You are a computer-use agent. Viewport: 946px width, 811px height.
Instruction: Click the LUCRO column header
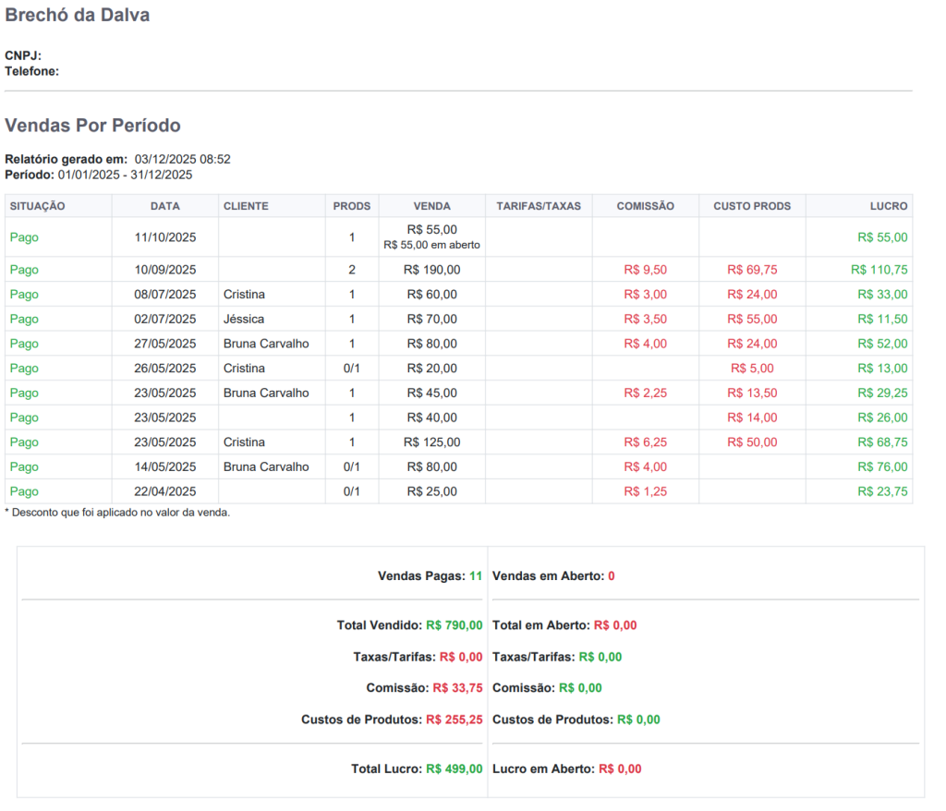tap(889, 206)
